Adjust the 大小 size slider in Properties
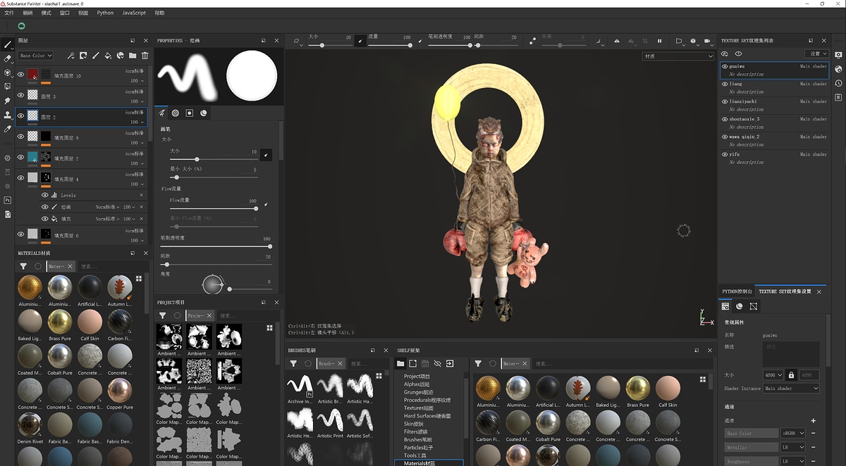The image size is (846, 466). [x=214, y=159]
